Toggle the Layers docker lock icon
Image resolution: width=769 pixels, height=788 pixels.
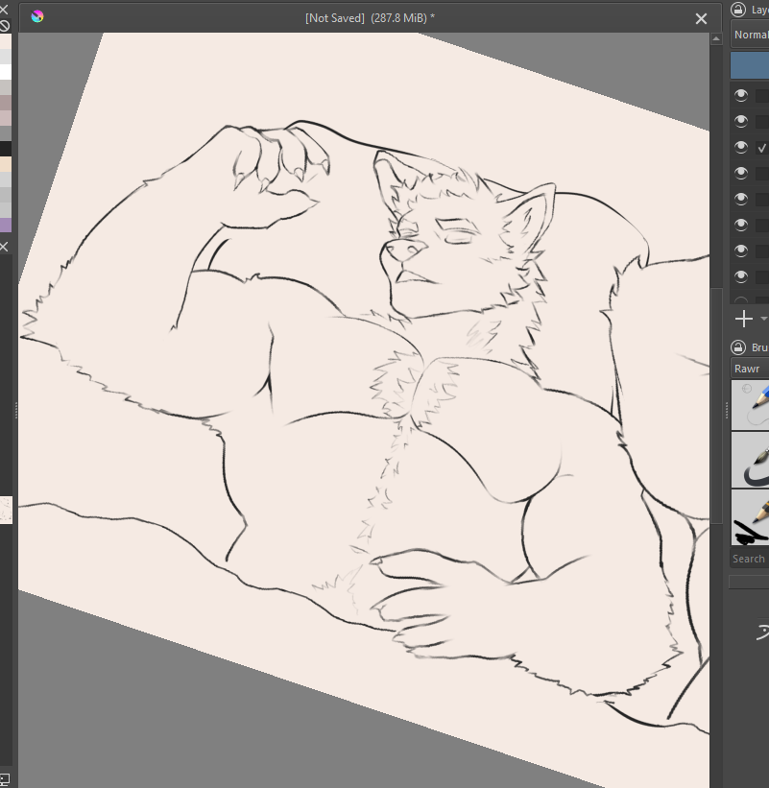[738, 9]
